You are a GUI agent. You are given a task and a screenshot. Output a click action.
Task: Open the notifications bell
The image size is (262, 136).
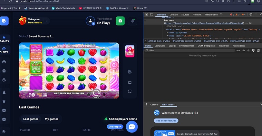point(133,21)
